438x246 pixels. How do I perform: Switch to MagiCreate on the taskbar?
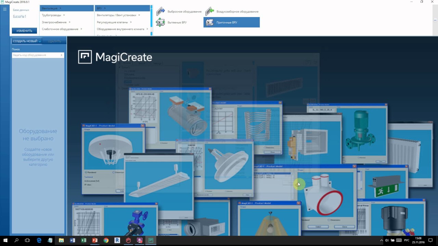click(151, 241)
